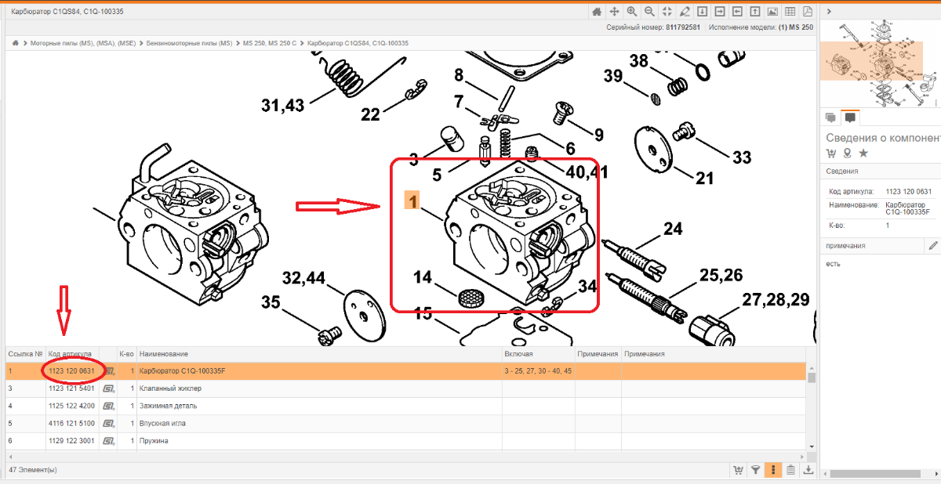Select row 'Клапанный жиклер'
Screen dimensions: 941x484
[x=406, y=388]
